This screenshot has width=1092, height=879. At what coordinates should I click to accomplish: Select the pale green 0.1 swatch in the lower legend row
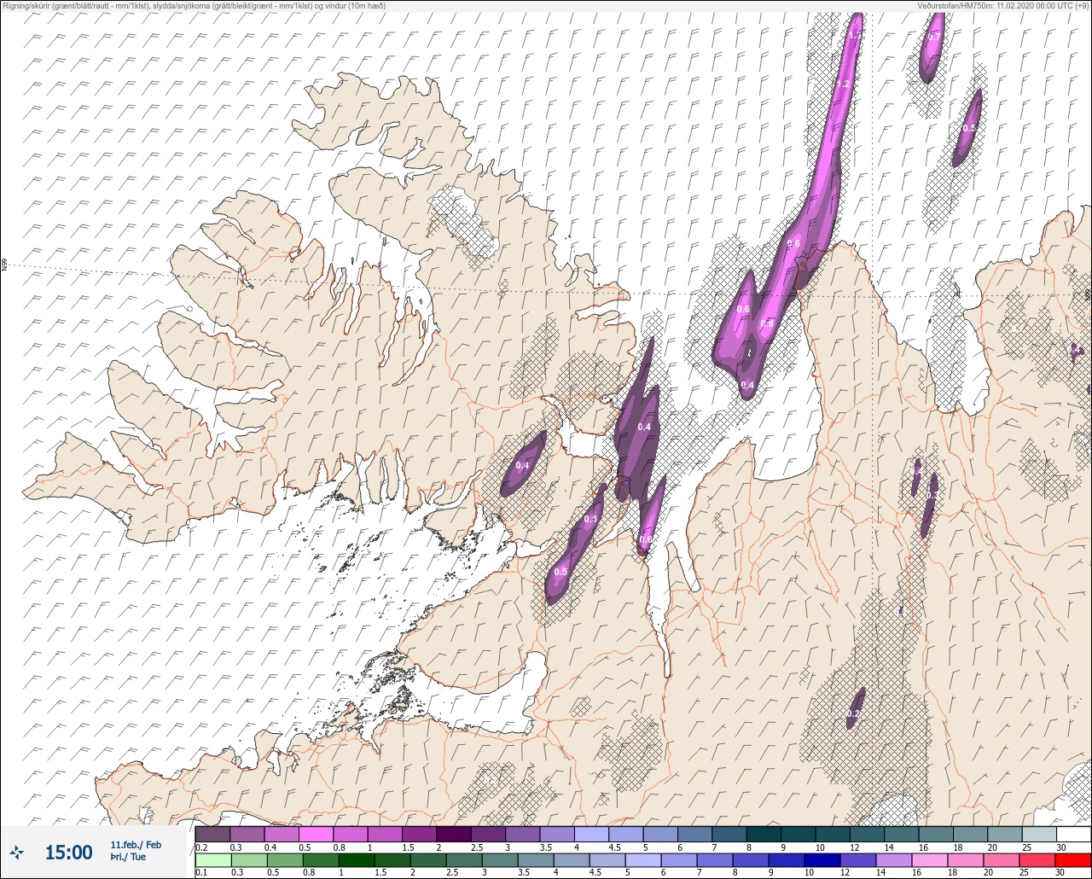[212, 860]
